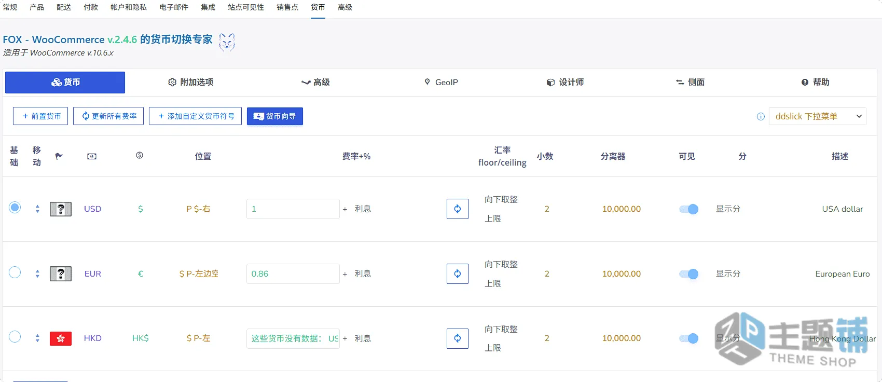The image size is (882, 382).
Task: Toggle visibility switch for USD
Action: (x=689, y=209)
